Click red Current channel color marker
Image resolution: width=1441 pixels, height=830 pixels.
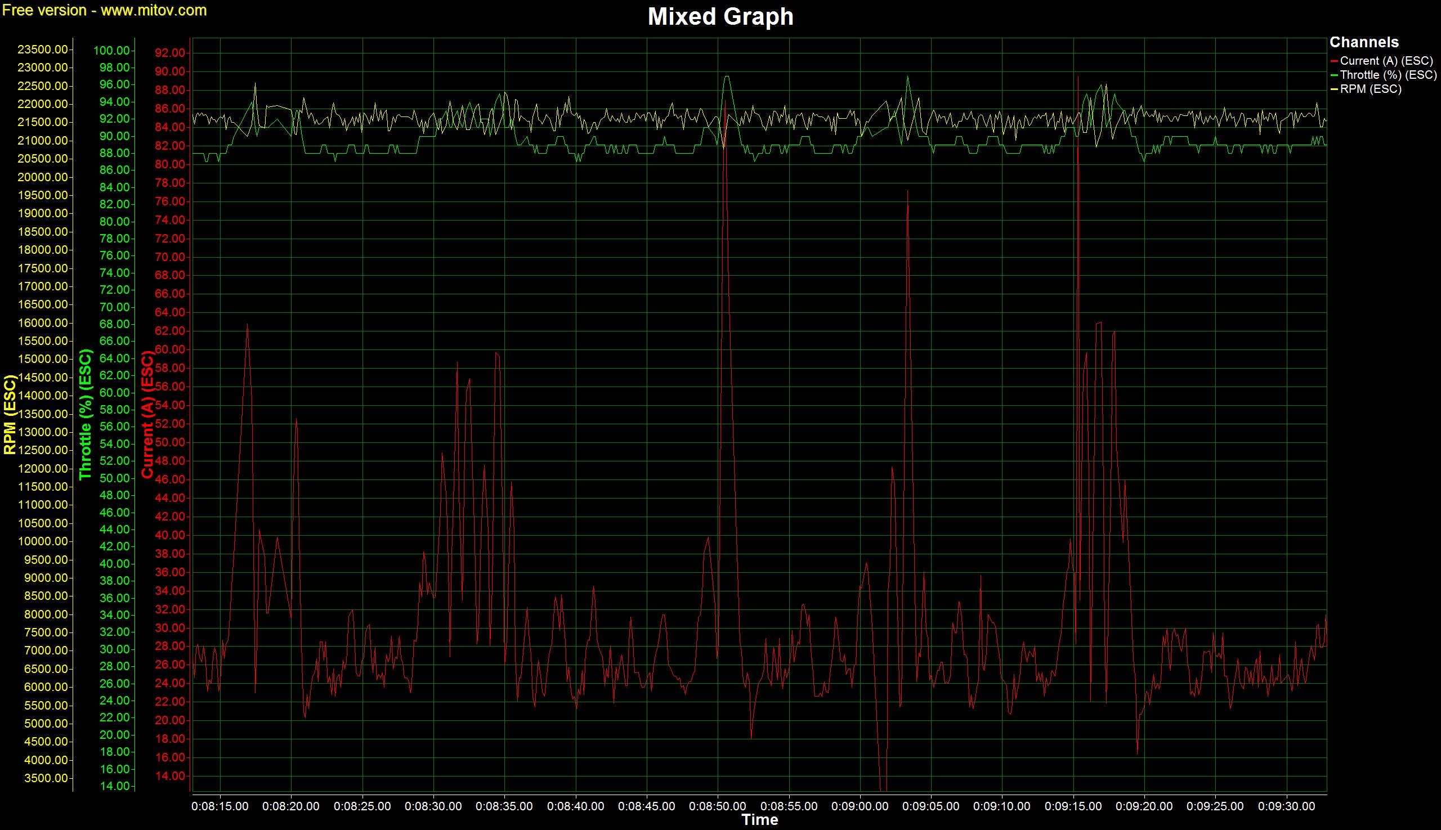pyautogui.click(x=1334, y=61)
